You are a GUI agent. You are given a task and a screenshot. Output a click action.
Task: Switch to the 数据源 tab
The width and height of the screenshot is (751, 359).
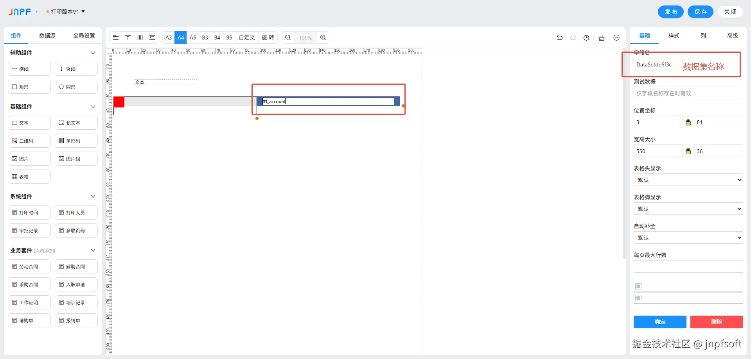[47, 36]
